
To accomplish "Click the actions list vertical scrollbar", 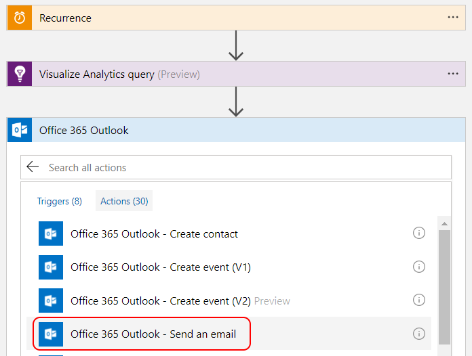I will click(x=444, y=284).
